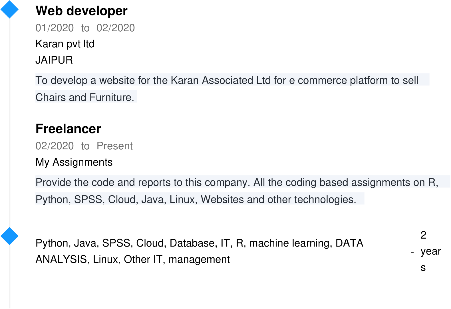Click the Chairs and Furniture text line
This screenshot has width=451, height=309.
click(x=85, y=97)
